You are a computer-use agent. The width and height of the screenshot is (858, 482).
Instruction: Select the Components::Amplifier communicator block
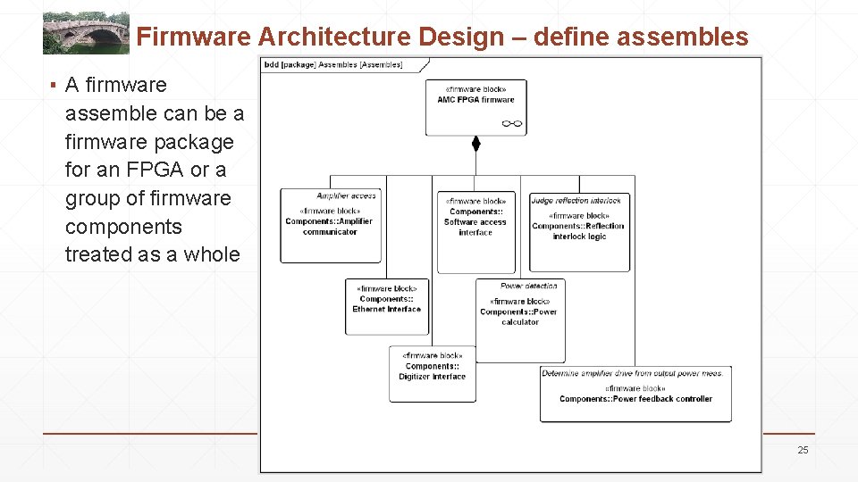pyautogui.click(x=331, y=226)
